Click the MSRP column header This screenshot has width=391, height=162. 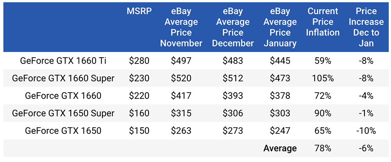pyautogui.click(x=139, y=11)
